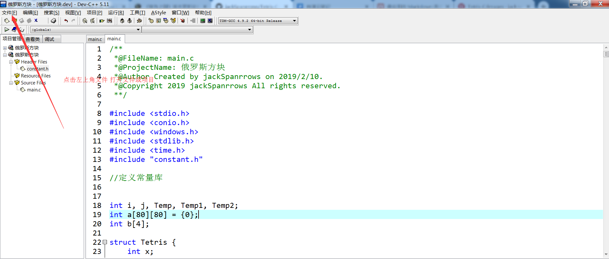
Task: Click the editor scrollbar up arrow
Action: click(606, 47)
